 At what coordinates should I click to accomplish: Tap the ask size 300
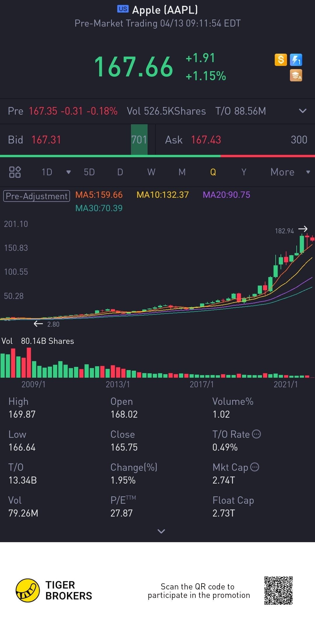(x=299, y=140)
